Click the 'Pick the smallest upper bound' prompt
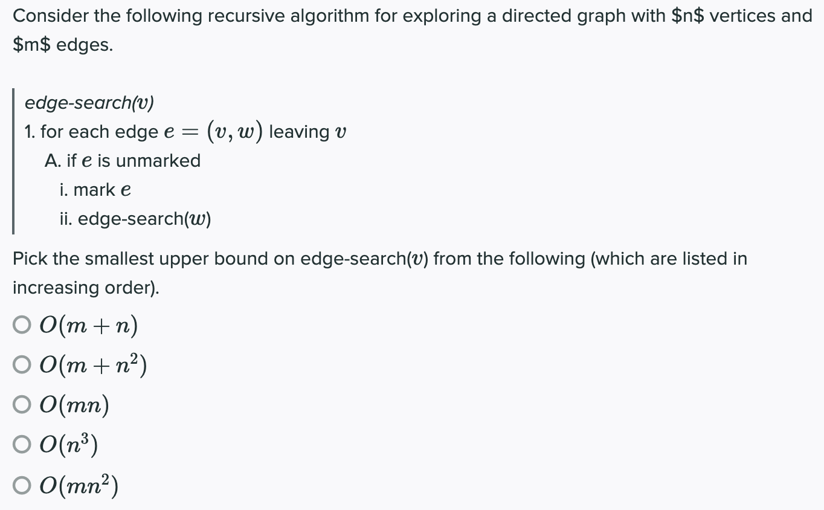Screen dimensions: 824x510 (380, 259)
